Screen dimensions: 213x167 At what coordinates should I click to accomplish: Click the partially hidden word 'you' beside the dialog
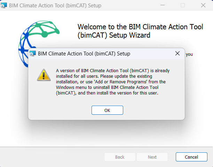(x=189, y=54)
